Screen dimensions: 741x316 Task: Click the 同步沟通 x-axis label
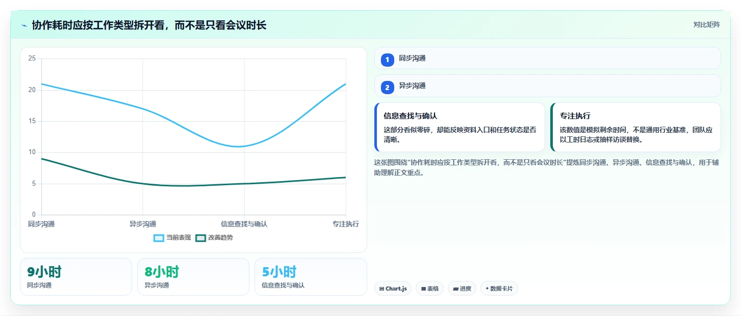(41, 224)
